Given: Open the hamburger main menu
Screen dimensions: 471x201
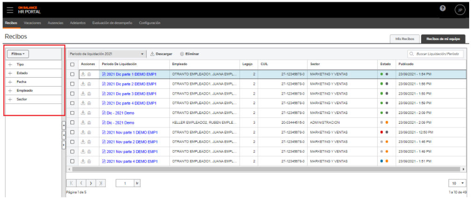Looking at the screenshot, I should [x=10, y=10].
